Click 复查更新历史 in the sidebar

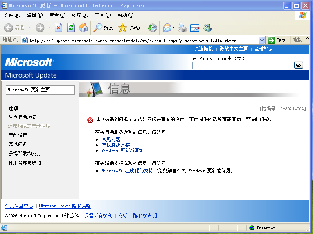pyautogui.click(x=22, y=117)
